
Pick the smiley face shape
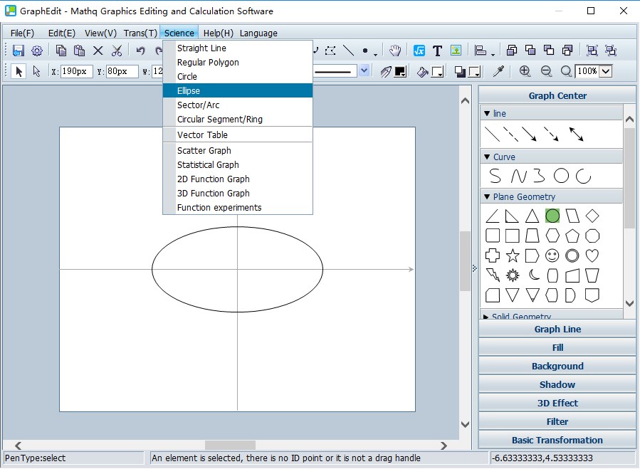pos(552,256)
